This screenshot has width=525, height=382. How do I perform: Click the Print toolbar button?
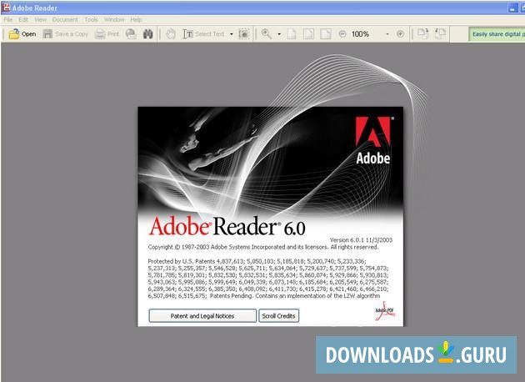[x=107, y=34]
